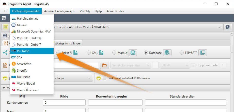Open the Database configuration icon button
Screen dimensions: 234x112
(167, 53)
